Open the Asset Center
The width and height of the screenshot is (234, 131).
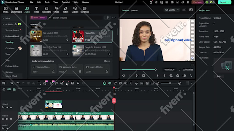click(38, 17)
